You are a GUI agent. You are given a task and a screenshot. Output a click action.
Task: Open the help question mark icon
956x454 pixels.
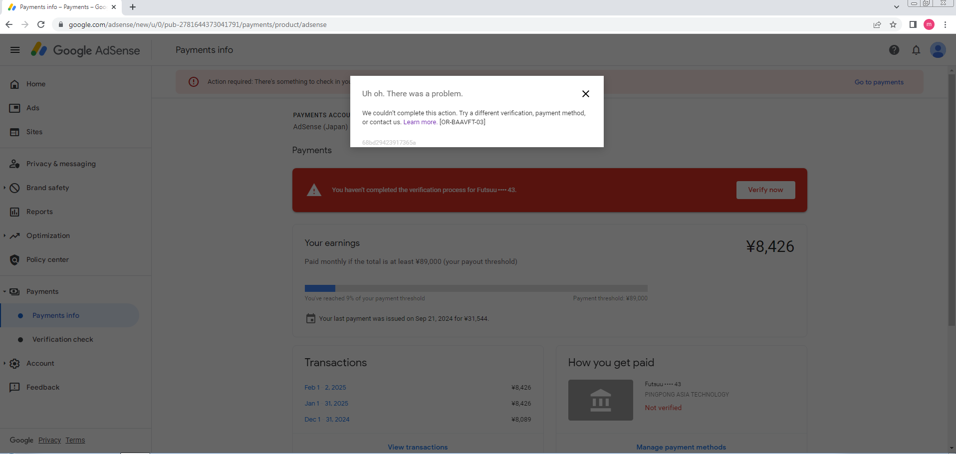(x=894, y=50)
